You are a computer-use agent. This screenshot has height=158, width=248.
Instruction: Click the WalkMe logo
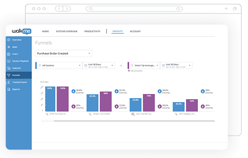[22, 31]
